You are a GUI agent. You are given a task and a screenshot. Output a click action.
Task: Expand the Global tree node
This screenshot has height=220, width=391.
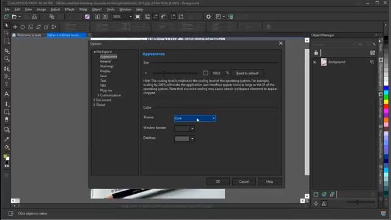point(94,105)
